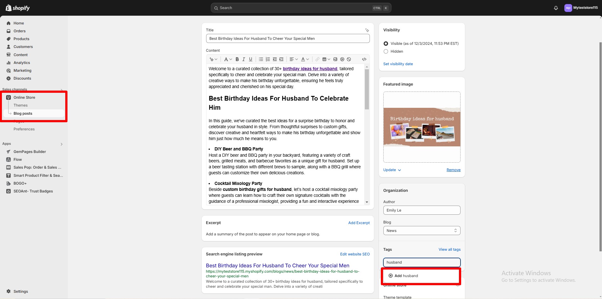Viewport: 602px width, 299px height.
Task: Clear formatting on selected text
Action: coord(349,59)
